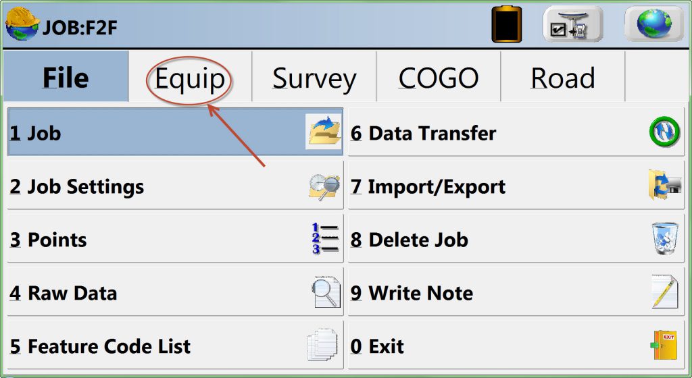Open 3 Points list
Image resolution: width=692 pixels, height=378 pixels.
pyautogui.click(x=175, y=239)
